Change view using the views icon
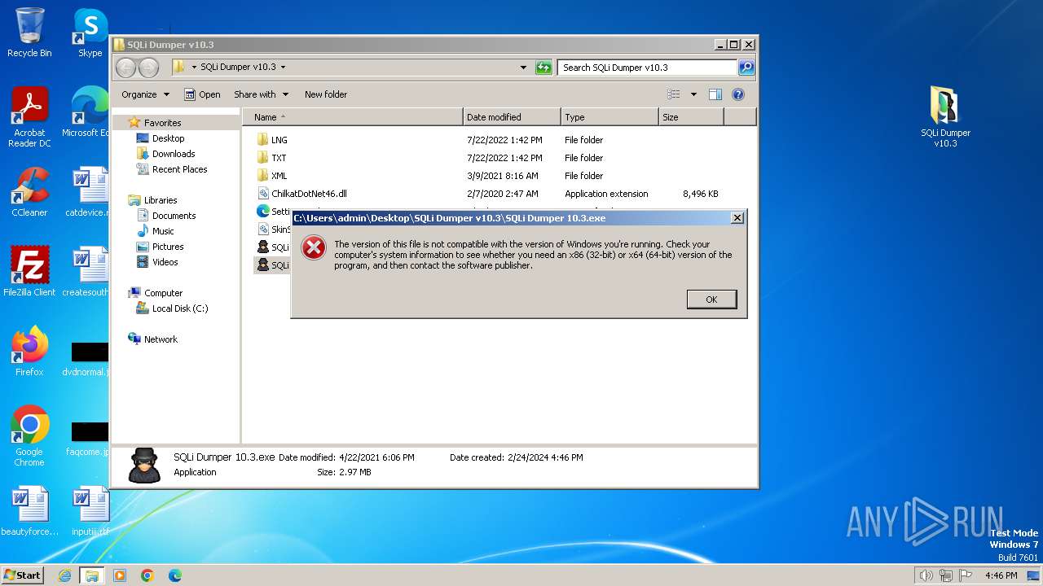This screenshot has height=586, width=1043. pyautogui.click(x=674, y=94)
